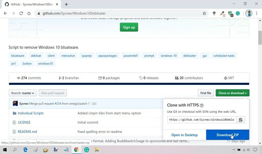
Task: Open the color picker pen extension
Action: [x=223, y=14]
